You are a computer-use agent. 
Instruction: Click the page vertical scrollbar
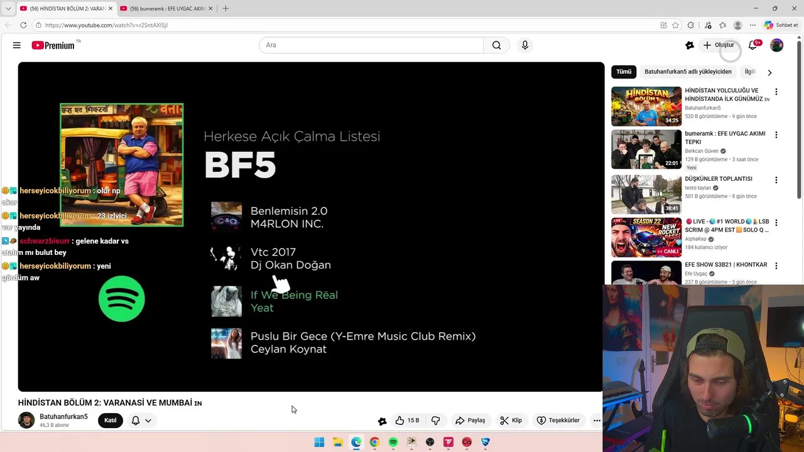pyautogui.click(x=800, y=119)
